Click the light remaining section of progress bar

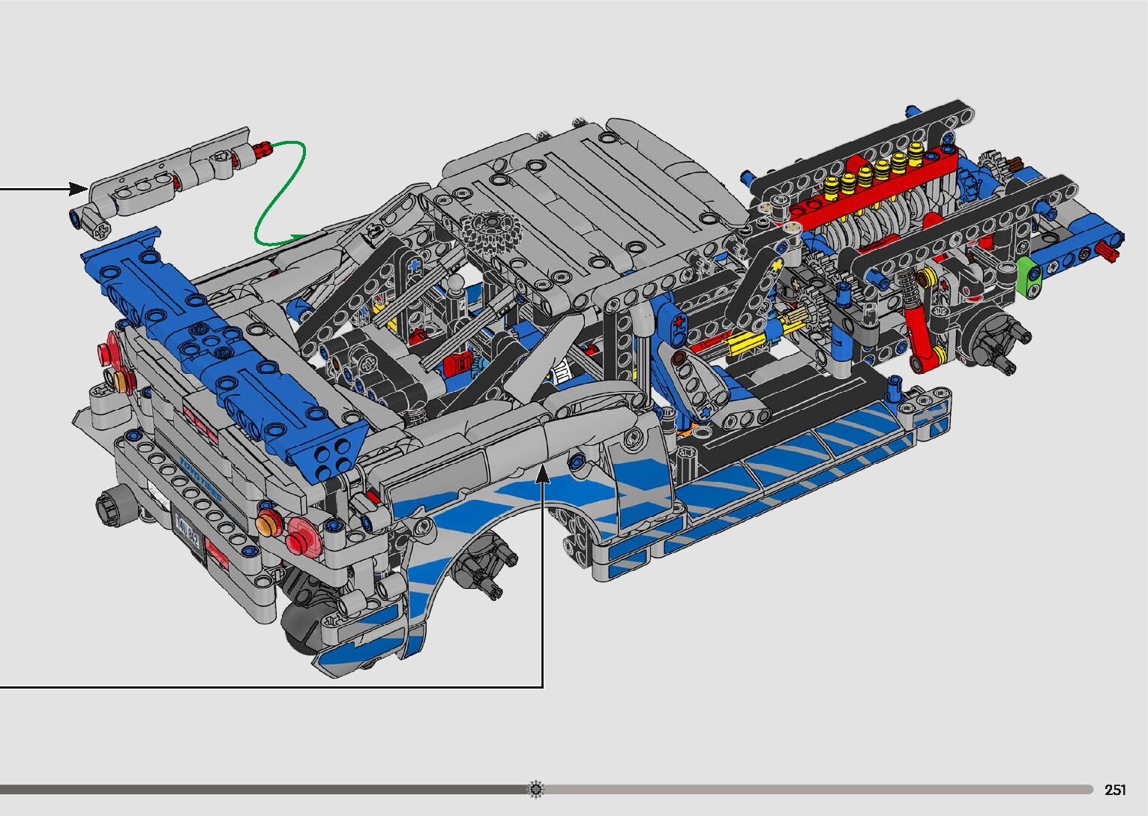pyautogui.click(x=810, y=789)
